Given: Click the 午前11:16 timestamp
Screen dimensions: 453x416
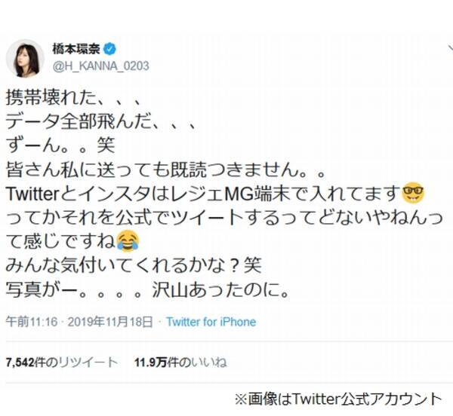Looking at the screenshot, I should coord(32,322).
